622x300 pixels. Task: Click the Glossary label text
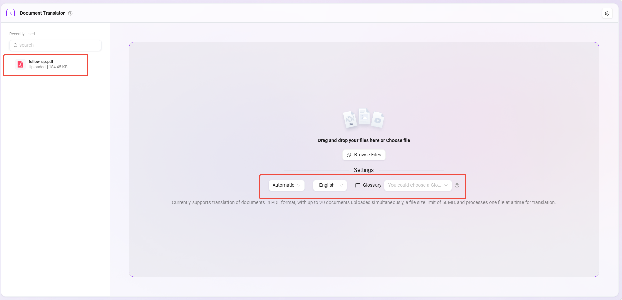372,185
